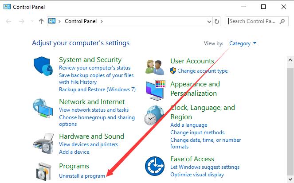Open Save backup copies with File History
The width and height of the screenshot is (294, 183).
pyautogui.click(x=96, y=78)
